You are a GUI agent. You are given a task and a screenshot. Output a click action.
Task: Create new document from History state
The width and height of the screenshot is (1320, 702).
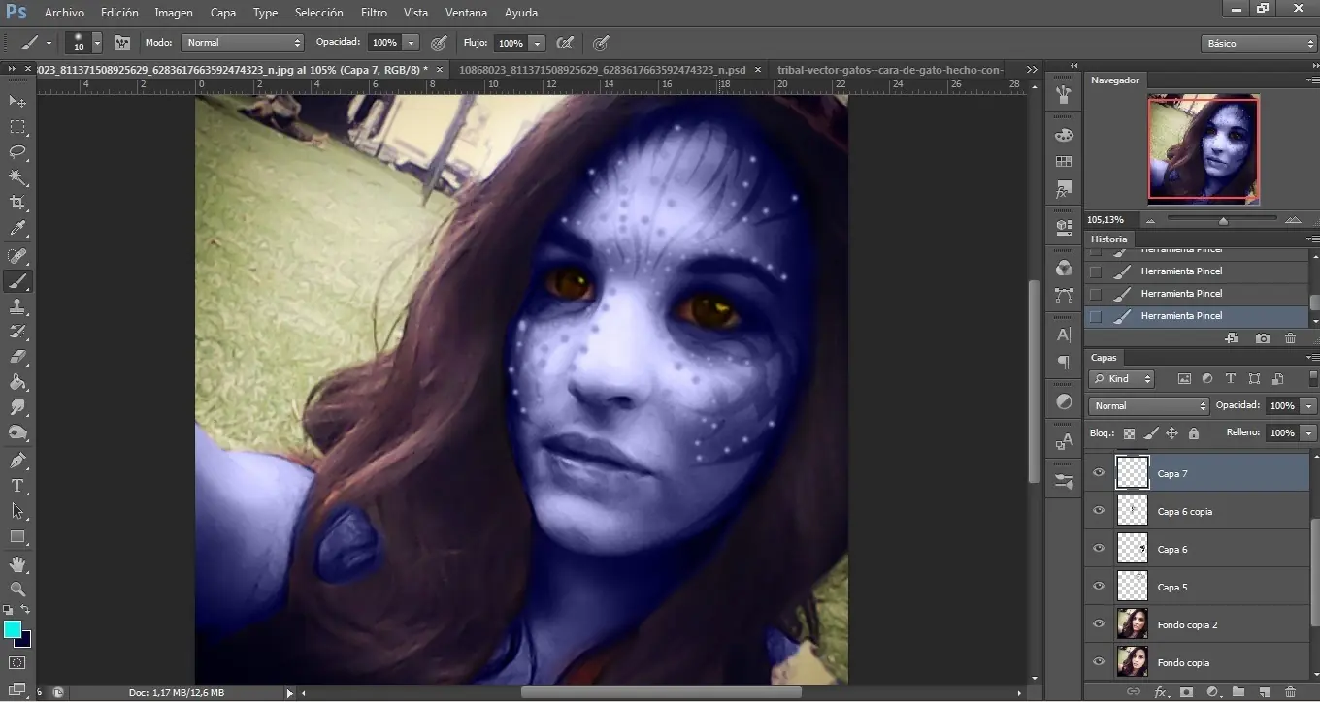tap(1232, 338)
